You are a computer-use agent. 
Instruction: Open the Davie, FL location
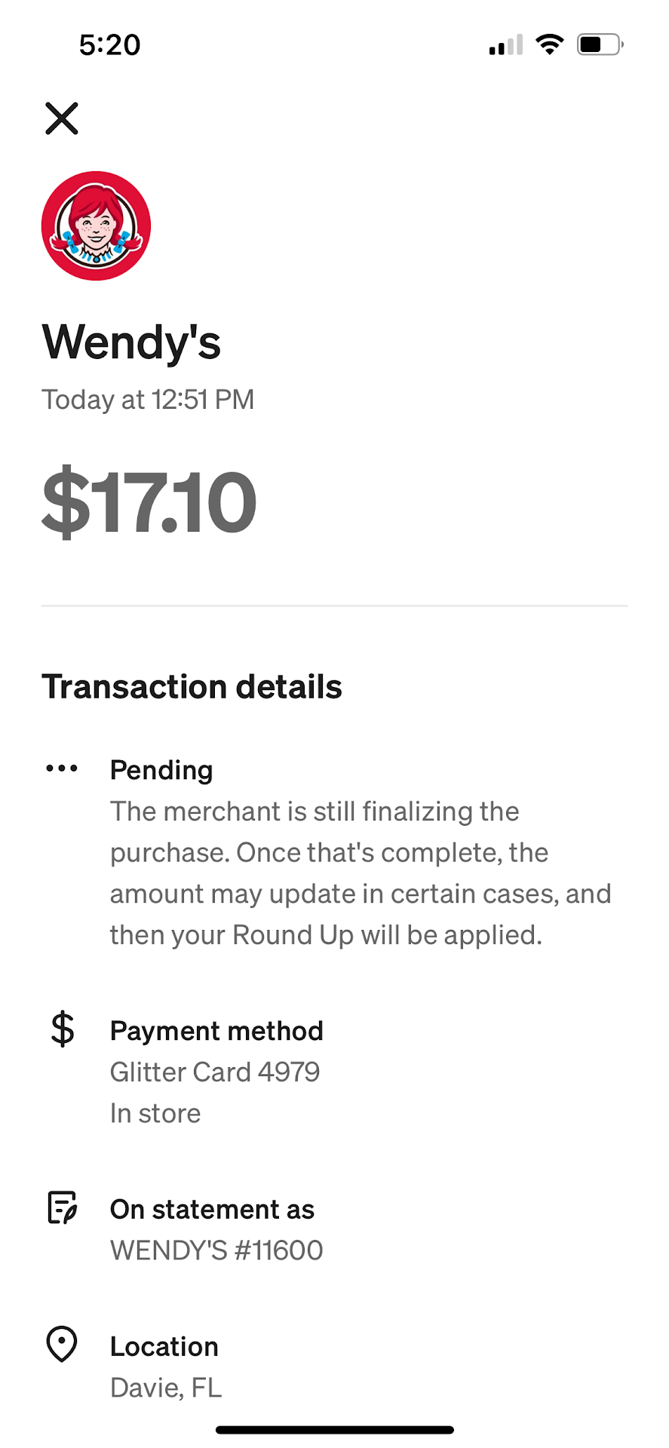(x=166, y=1388)
